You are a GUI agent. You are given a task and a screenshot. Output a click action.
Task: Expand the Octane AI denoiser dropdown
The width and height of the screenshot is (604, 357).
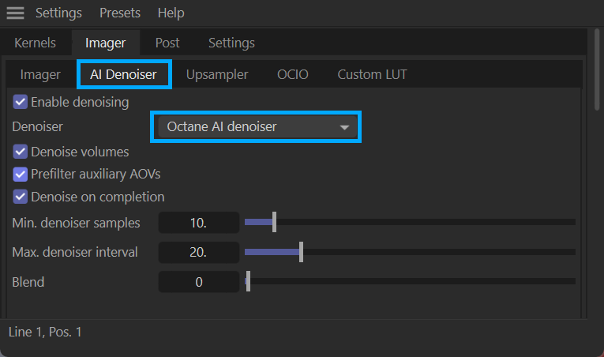tap(256, 126)
